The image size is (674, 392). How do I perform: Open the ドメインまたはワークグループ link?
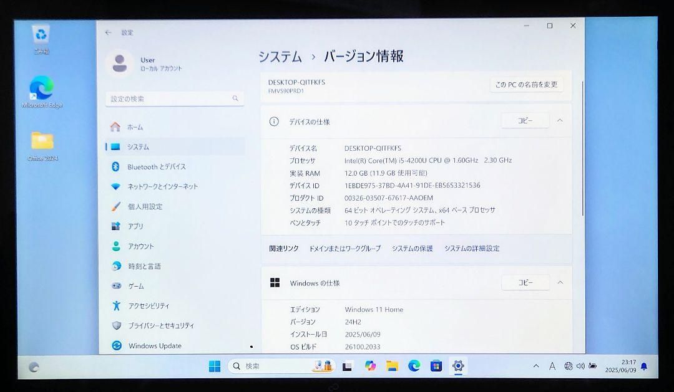click(x=345, y=249)
